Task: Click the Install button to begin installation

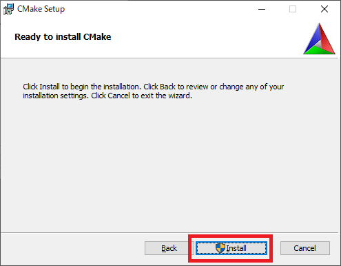Action: pos(231,248)
